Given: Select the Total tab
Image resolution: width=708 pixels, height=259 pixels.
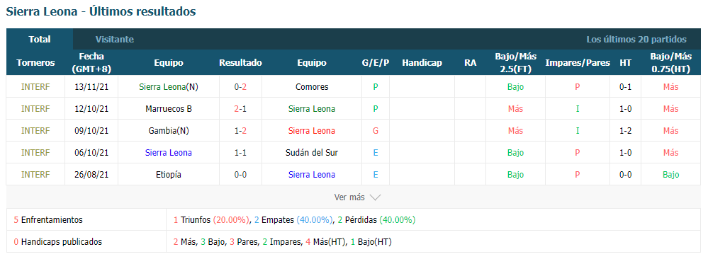Looking at the screenshot, I should pyautogui.click(x=40, y=39).
